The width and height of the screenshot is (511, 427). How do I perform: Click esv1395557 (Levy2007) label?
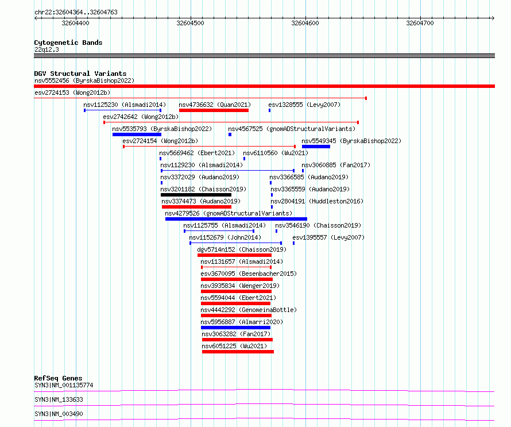(x=328, y=237)
